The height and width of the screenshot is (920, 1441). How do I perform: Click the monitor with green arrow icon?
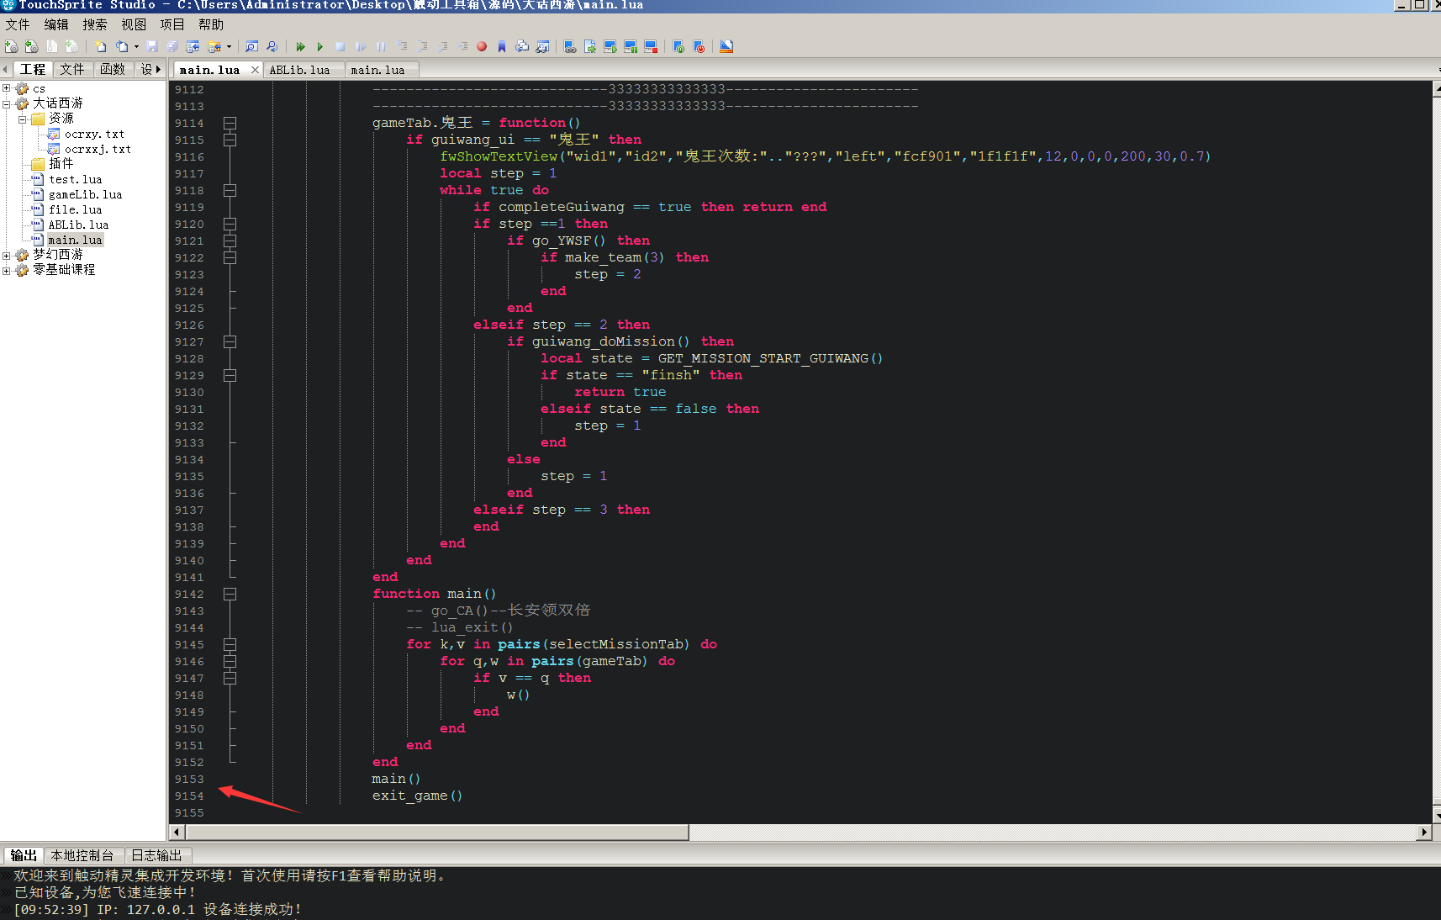click(x=610, y=46)
